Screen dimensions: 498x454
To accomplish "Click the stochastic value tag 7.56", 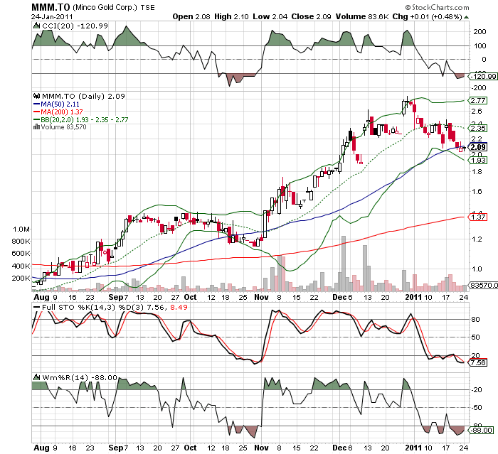I will (478, 362).
